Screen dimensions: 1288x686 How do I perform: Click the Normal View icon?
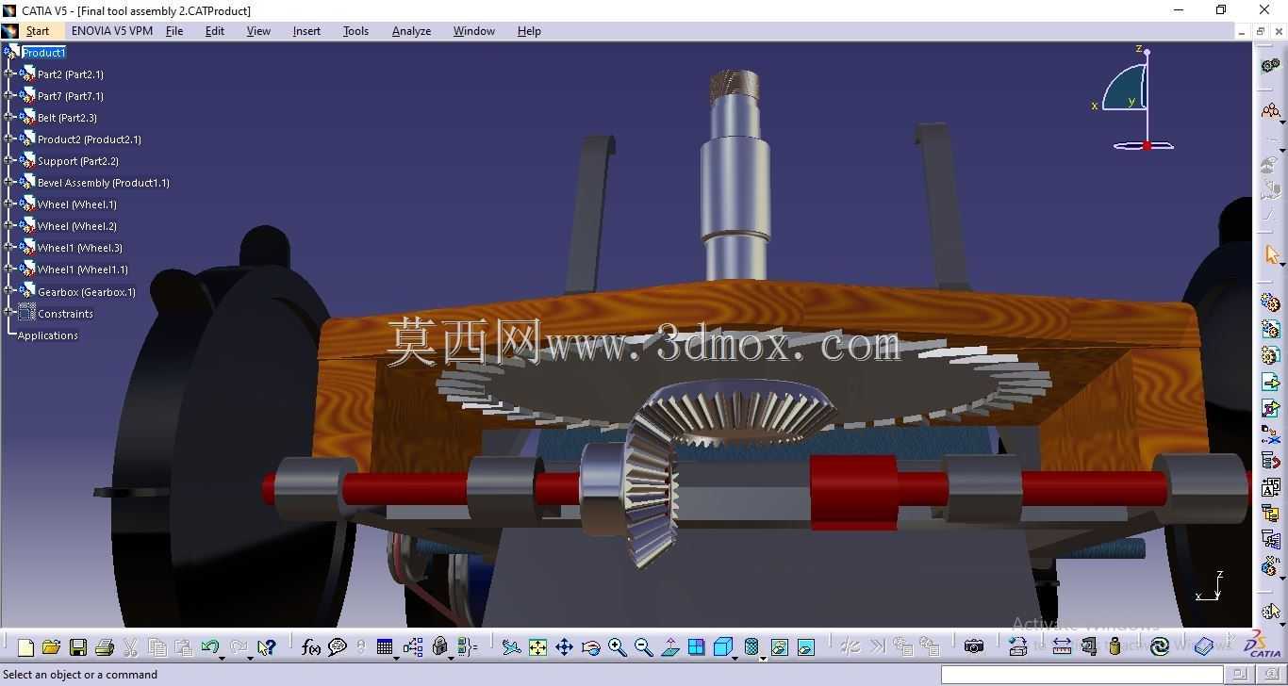pos(669,647)
